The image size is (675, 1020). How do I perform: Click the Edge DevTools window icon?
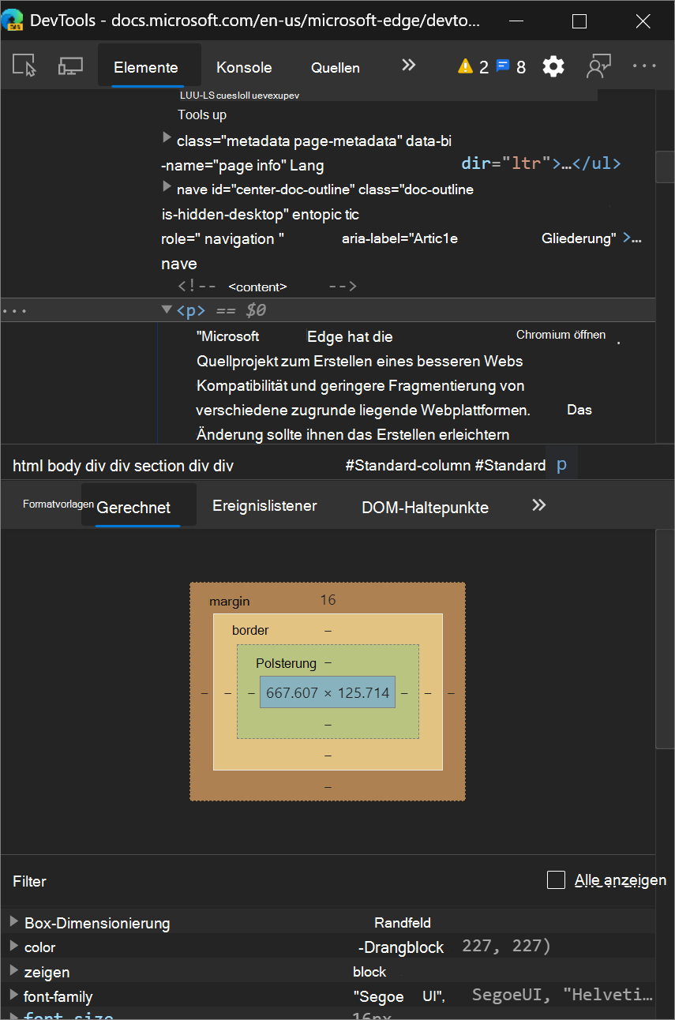12,21
